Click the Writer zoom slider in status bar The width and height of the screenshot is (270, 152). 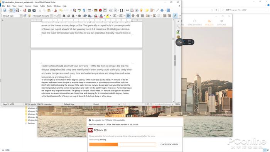pos(164,104)
